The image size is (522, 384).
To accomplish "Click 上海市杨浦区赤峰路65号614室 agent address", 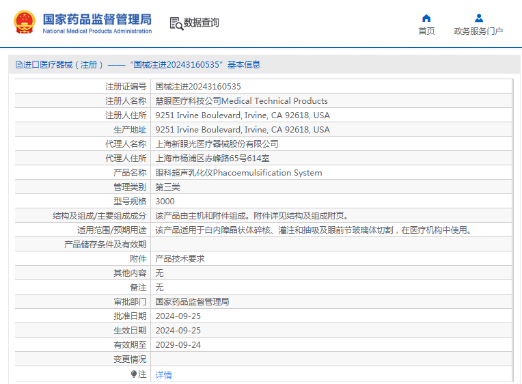I will coord(212,159).
